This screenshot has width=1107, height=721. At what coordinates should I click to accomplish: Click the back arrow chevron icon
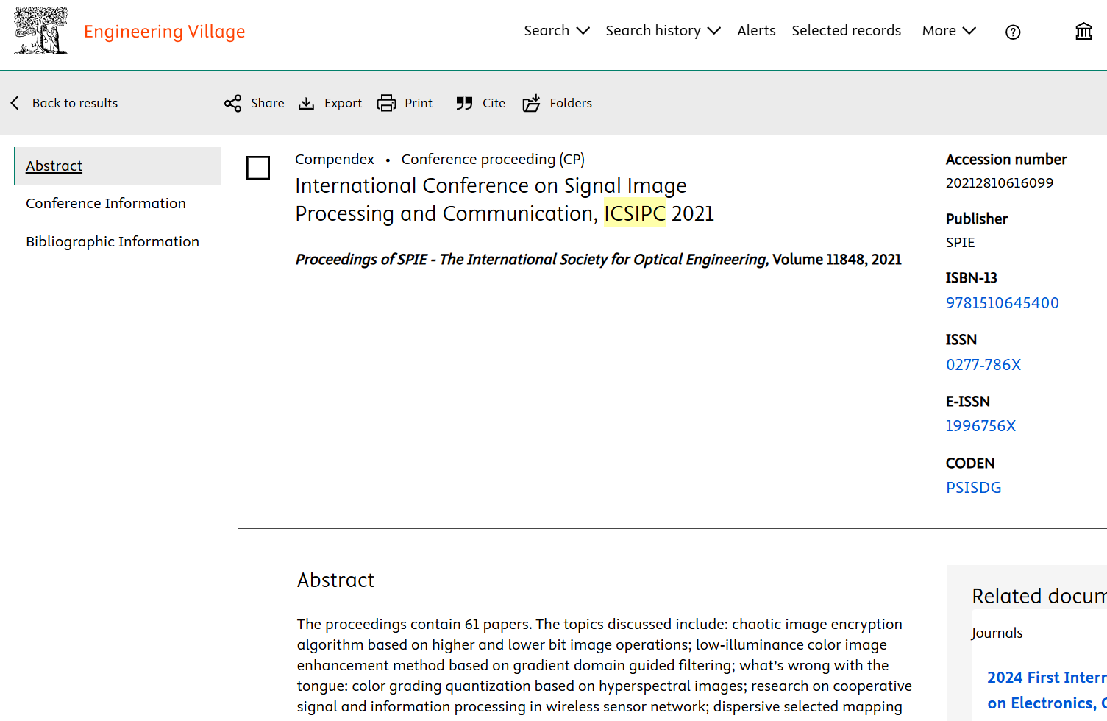pos(15,103)
